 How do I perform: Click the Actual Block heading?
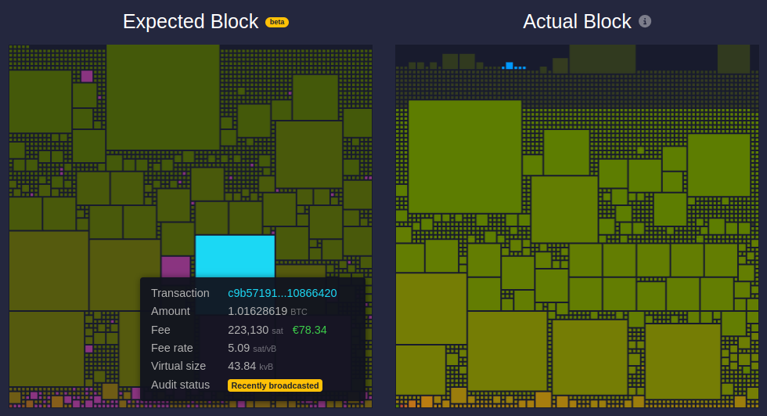click(578, 22)
